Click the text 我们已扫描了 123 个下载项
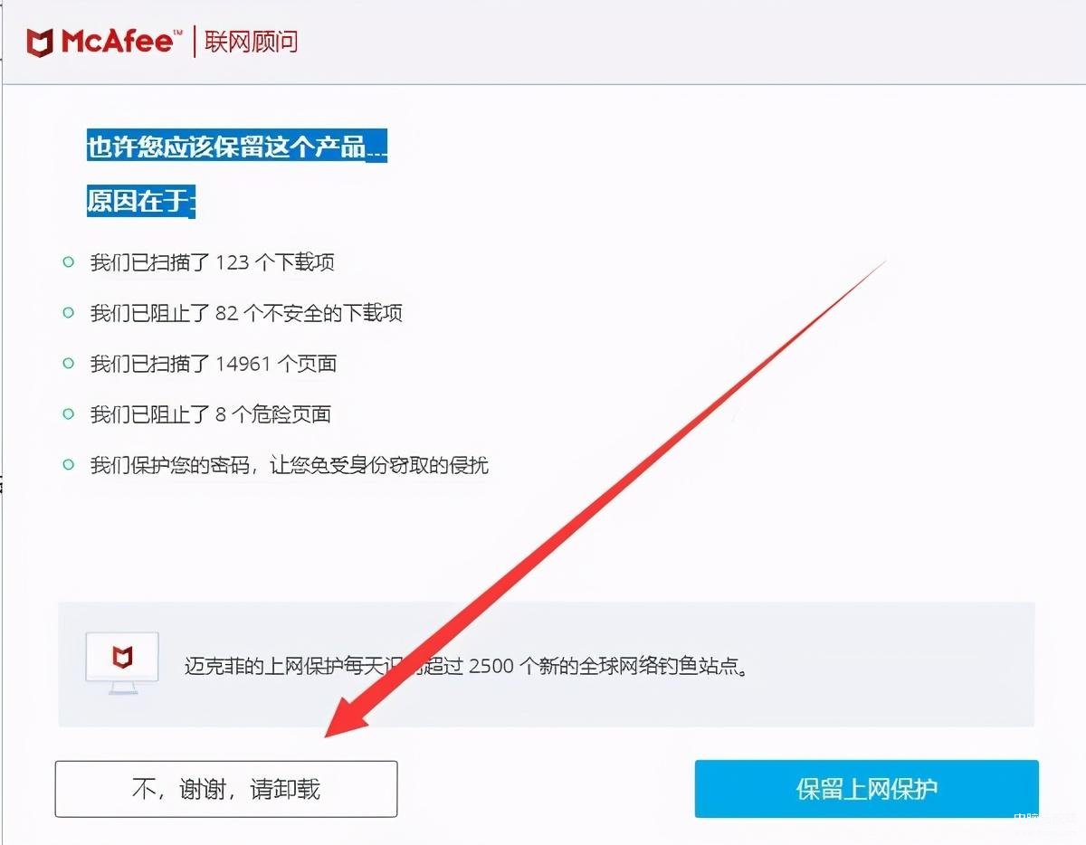This screenshot has height=845, width=1086. tap(213, 262)
